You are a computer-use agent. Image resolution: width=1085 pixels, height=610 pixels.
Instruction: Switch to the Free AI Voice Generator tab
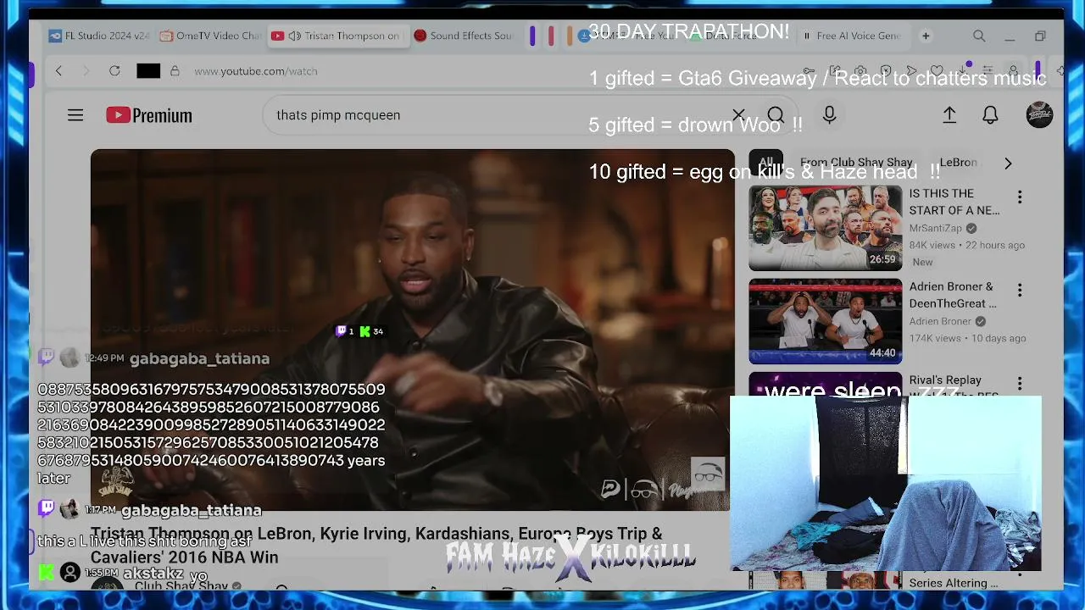point(852,36)
